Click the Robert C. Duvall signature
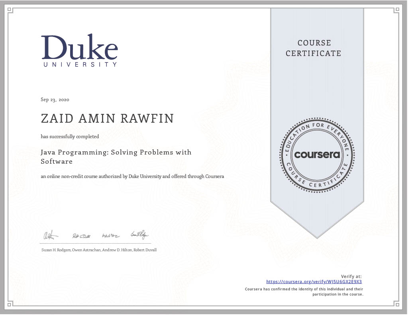This screenshot has width=408, height=315. point(81,235)
